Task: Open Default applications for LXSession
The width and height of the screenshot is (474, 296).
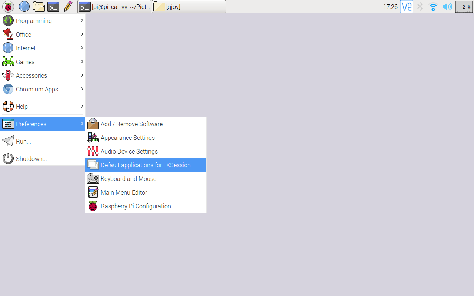Action: (145, 165)
